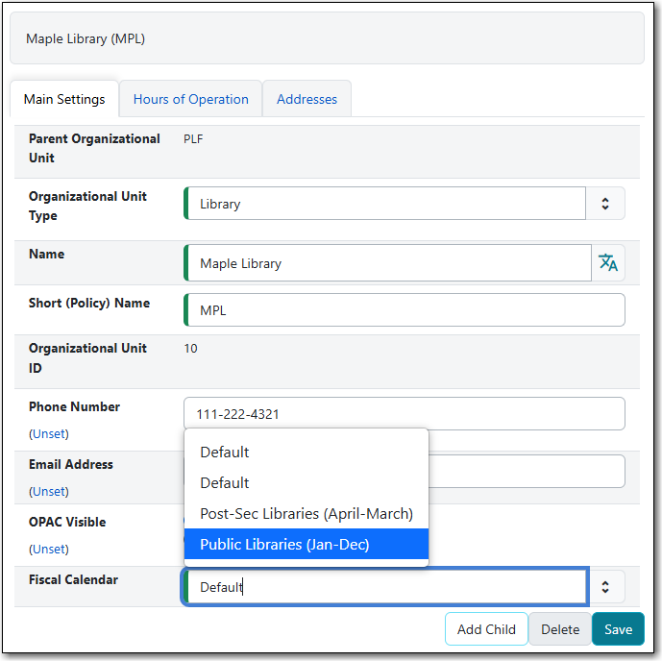The height and width of the screenshot is (661, 662).
Task: Click Unset under OPAC Visible
Action: [x=49, y=550]
